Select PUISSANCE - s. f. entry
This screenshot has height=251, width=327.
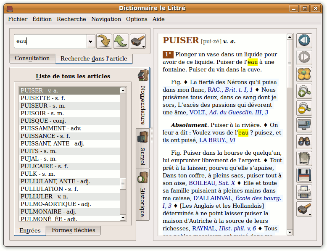click(69, 136)
